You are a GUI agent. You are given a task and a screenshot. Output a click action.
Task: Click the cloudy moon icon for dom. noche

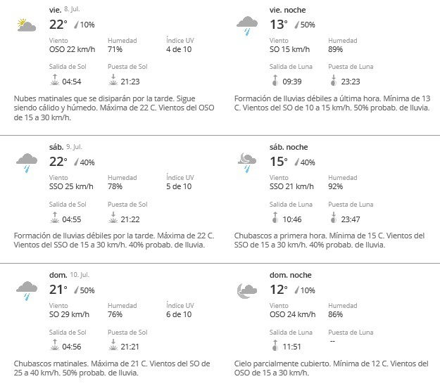[x=247, y=290]
